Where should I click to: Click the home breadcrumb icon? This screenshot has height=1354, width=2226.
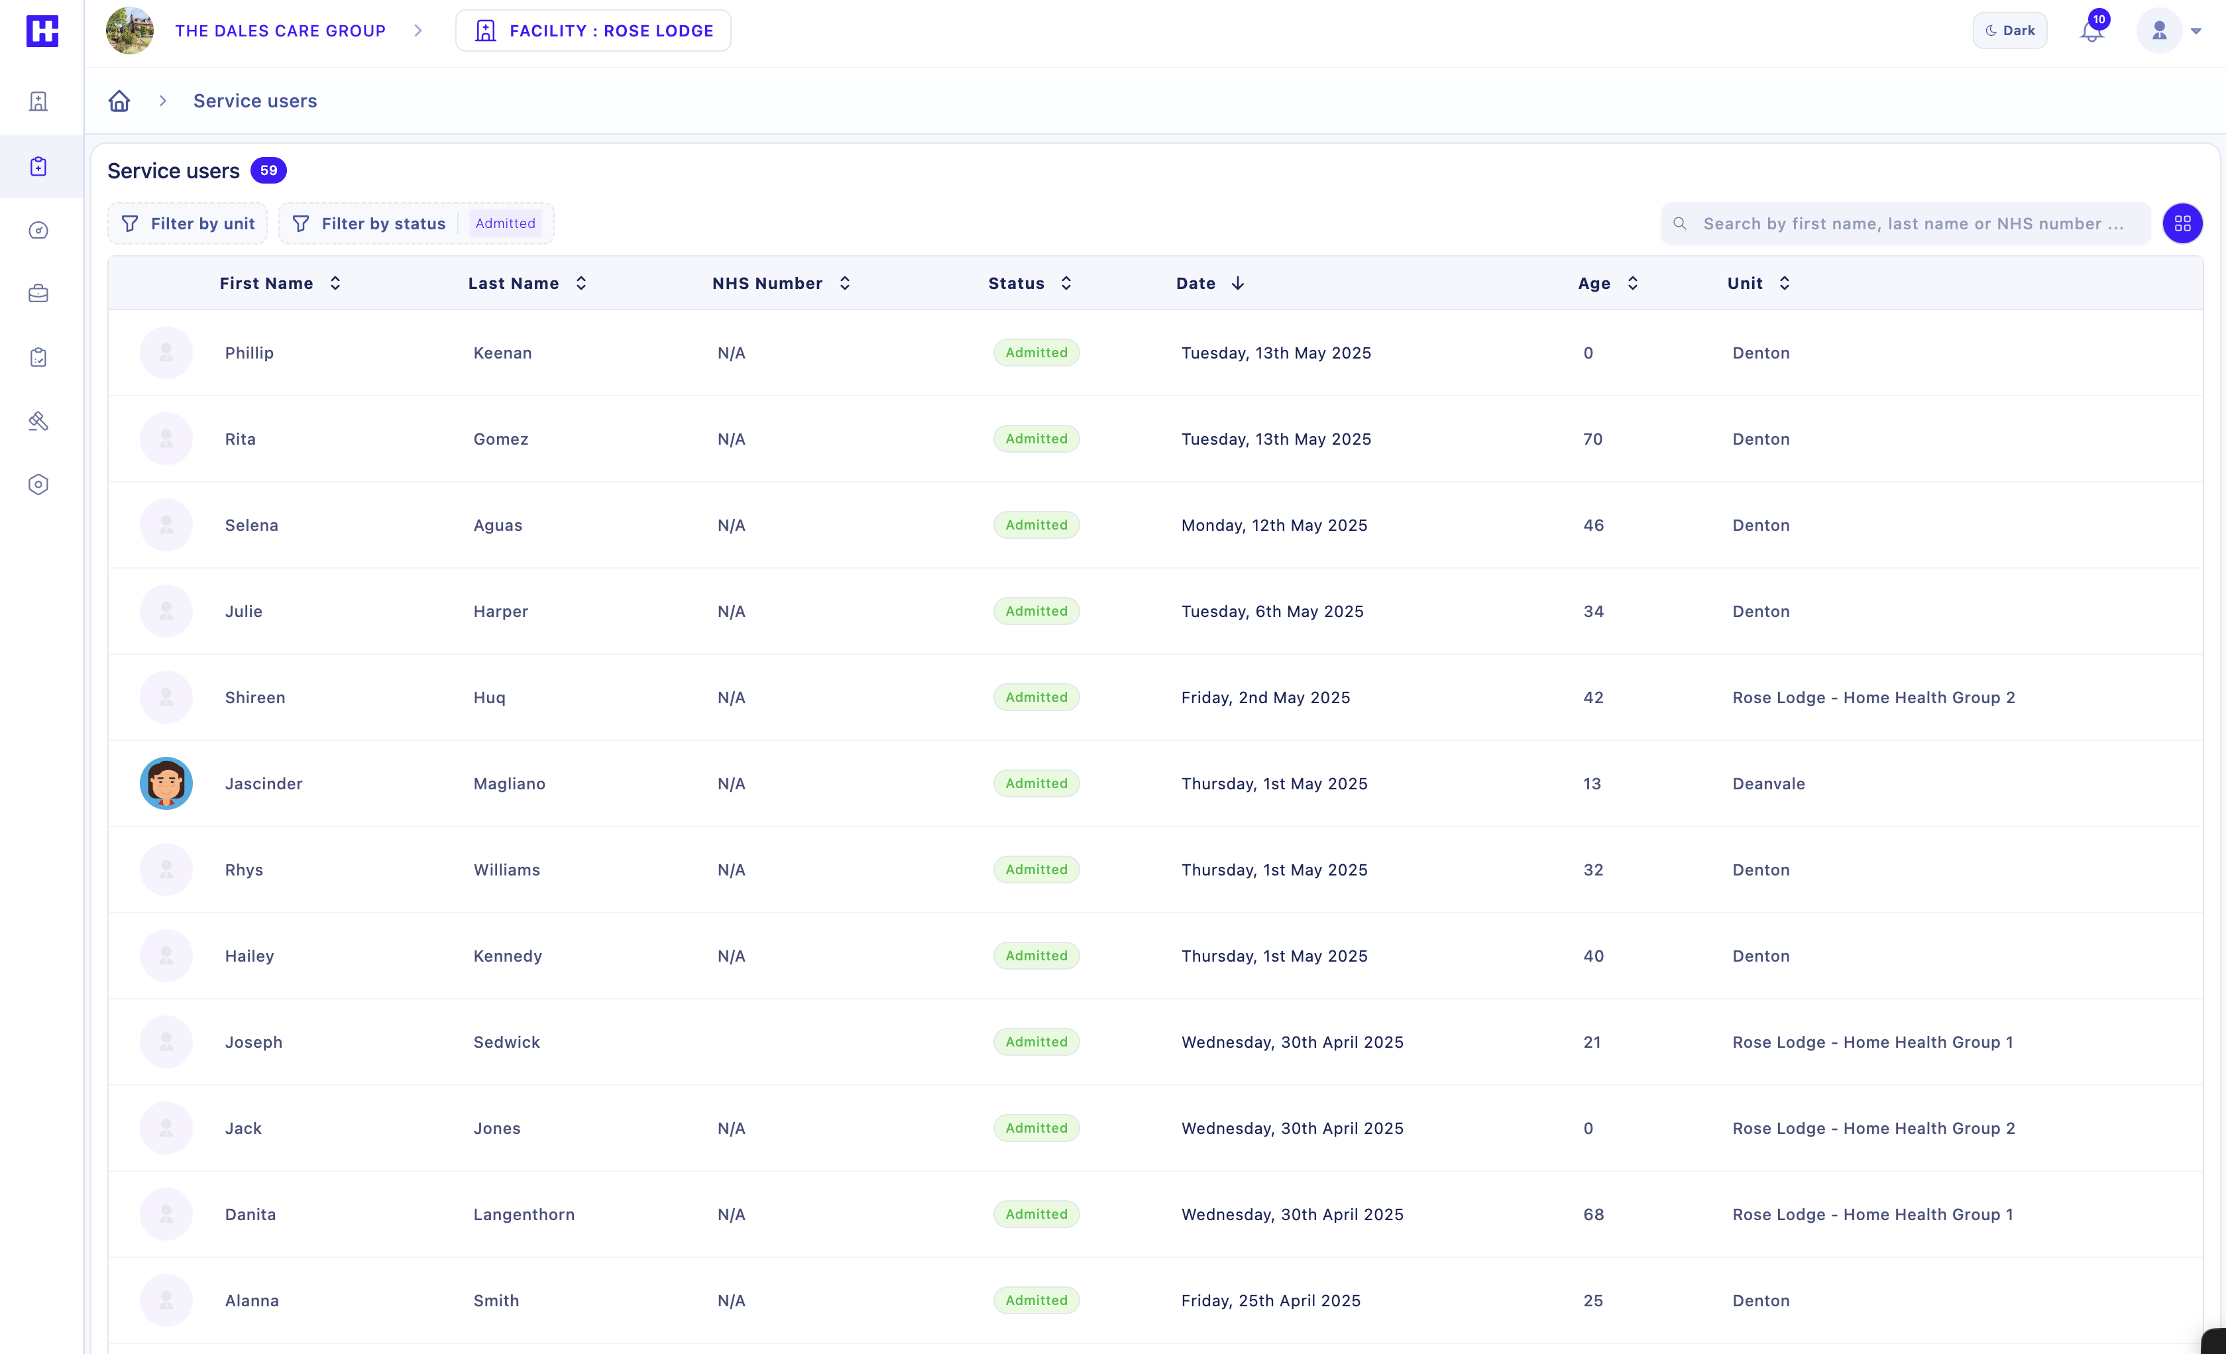(x=119, y=101)
